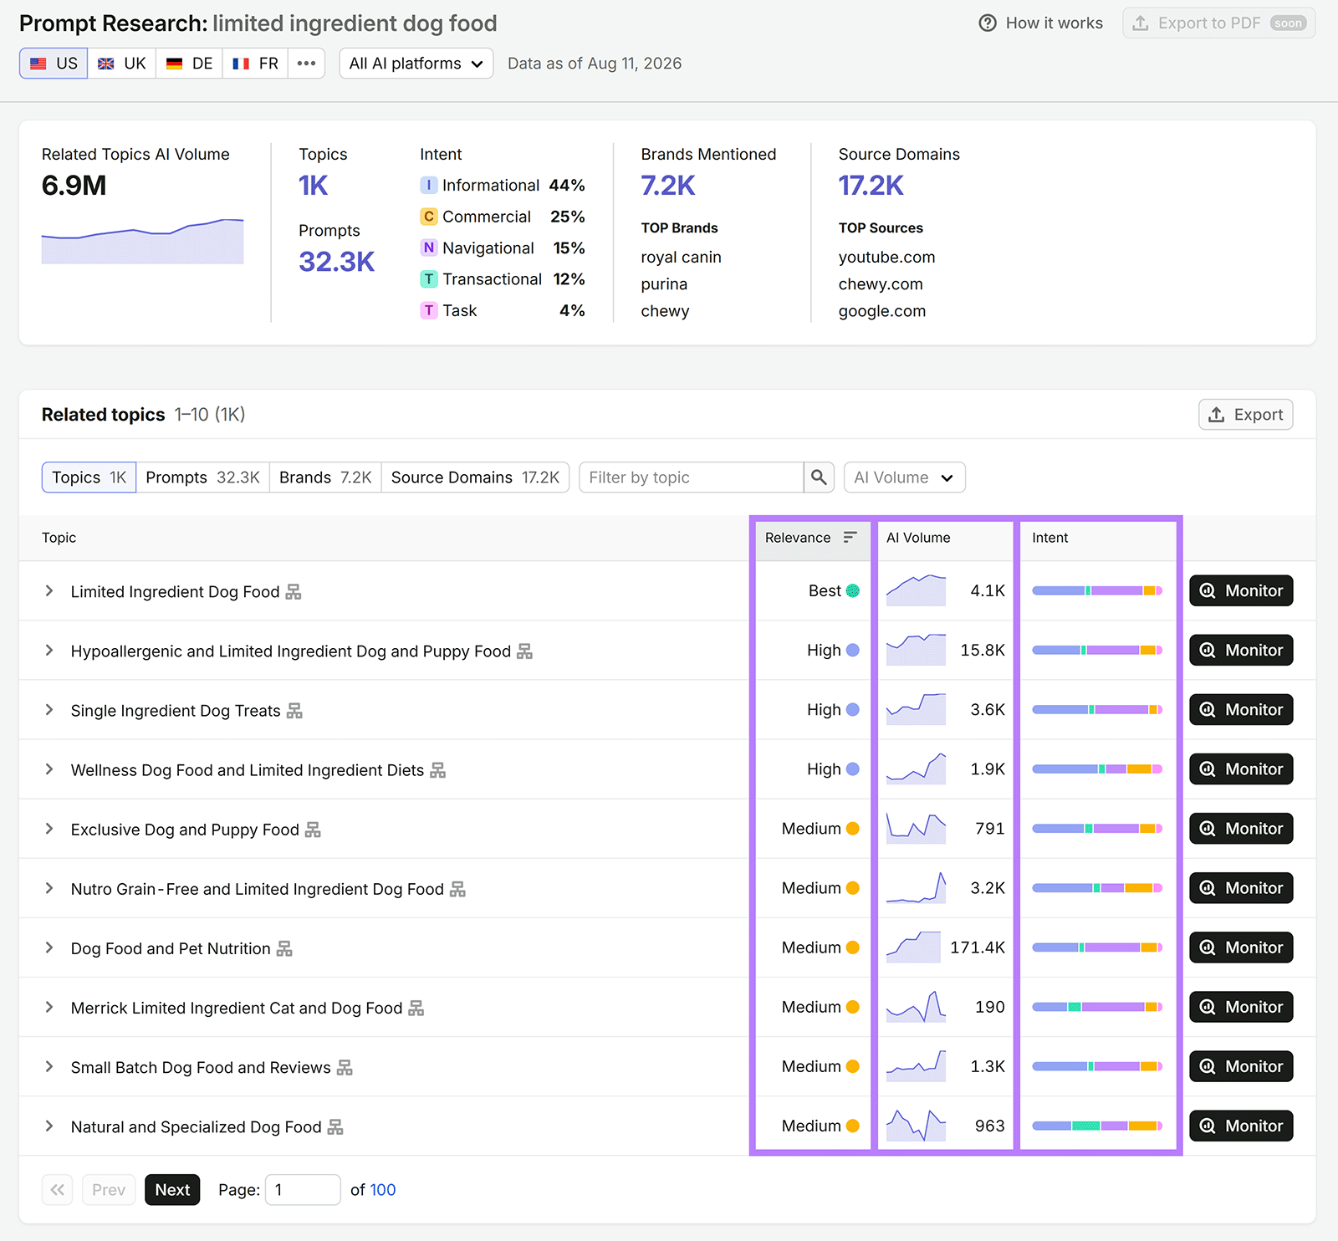The height and width of the screenshot is (1241, 1338).
Task: Expand the Limited Ingredient Dog Food row
Action: [49, 591]
